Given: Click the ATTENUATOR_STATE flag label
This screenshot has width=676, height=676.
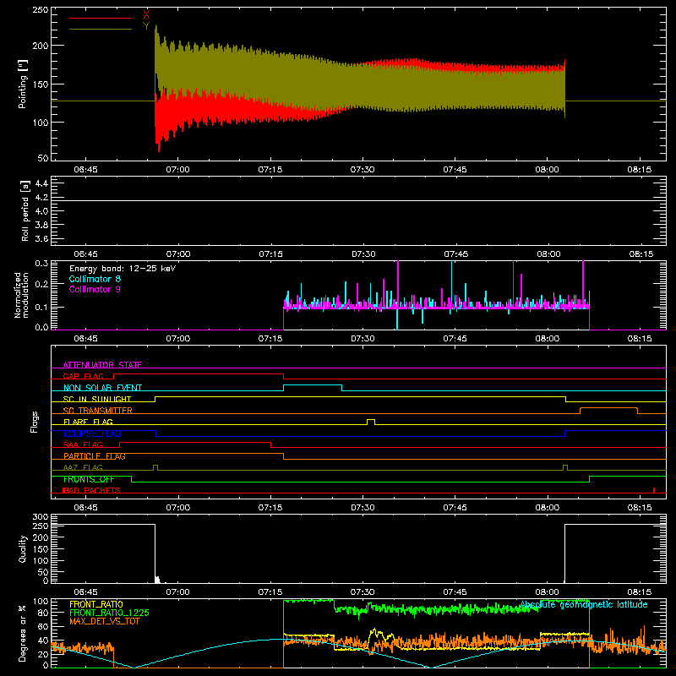Looking at the screenshot, I should coord(102,365).
